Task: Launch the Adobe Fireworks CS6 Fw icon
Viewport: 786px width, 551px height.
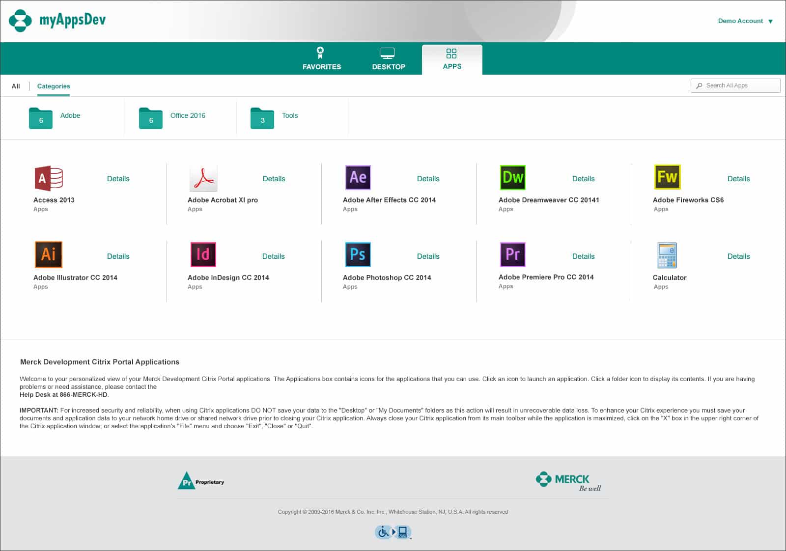Action: tap(667, 177)
